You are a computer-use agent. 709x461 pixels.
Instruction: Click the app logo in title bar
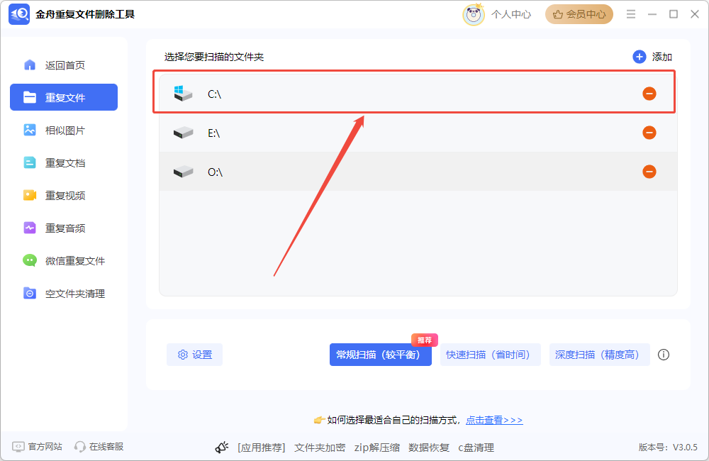(19, 14)
